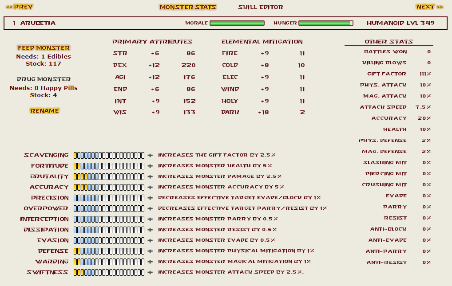Image resolution: width=452 pixels, height=286 pixels.
Task: Go to previous monster with PREV
Action: point(20,7)
